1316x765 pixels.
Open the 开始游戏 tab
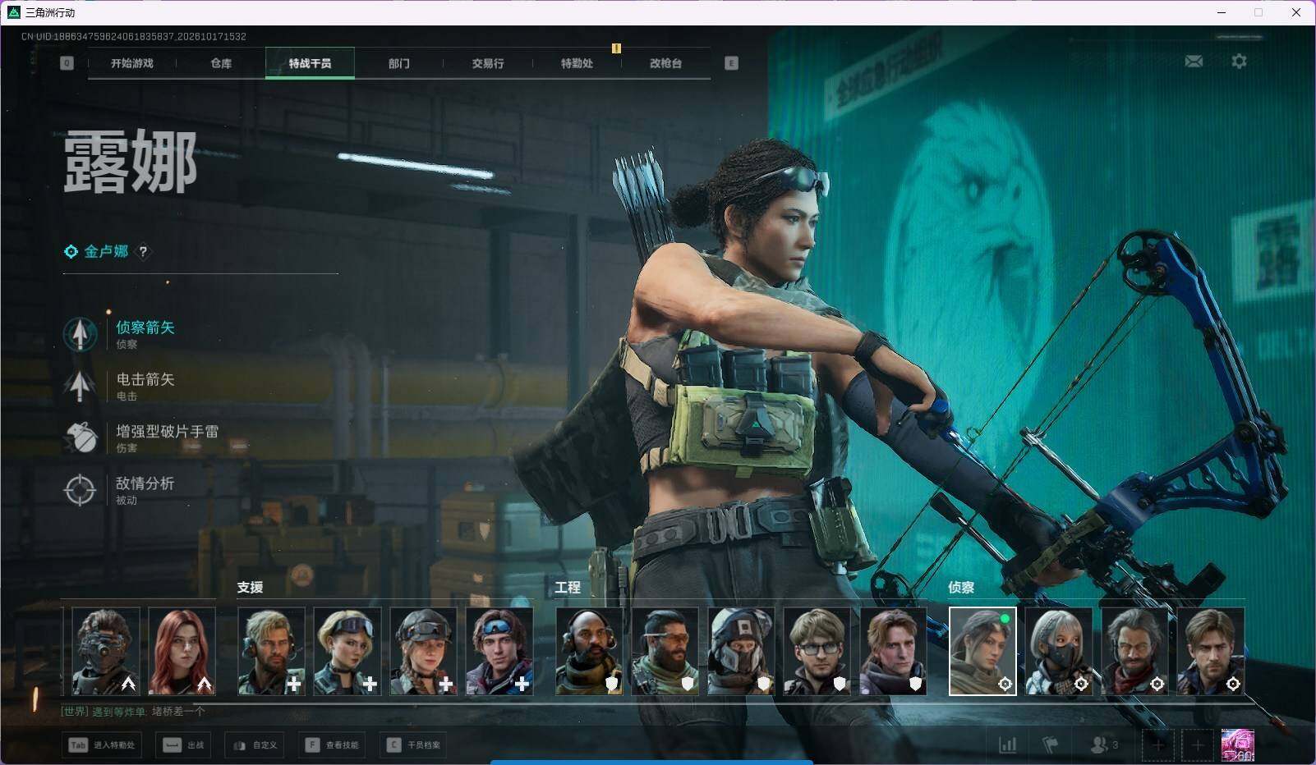click(132, 63)
